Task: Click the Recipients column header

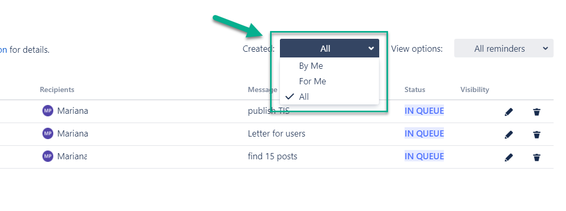Action: (57, 89)
